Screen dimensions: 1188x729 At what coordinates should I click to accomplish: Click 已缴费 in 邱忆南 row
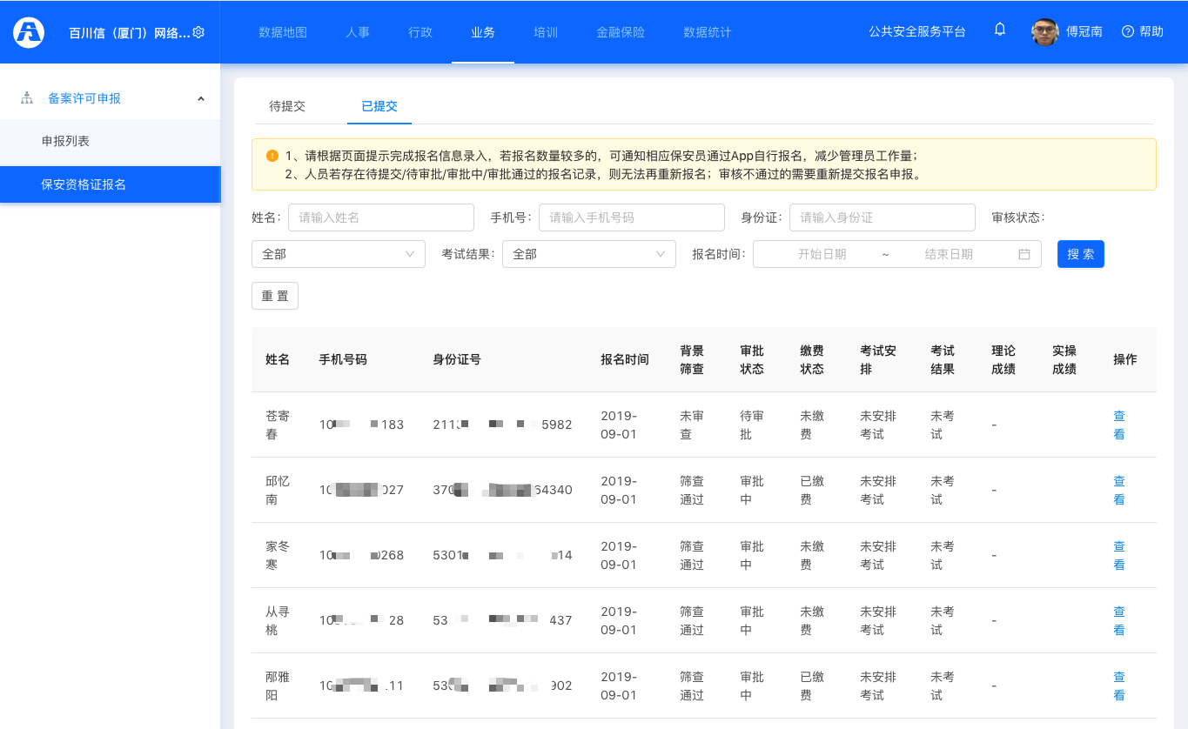[812, 490]
